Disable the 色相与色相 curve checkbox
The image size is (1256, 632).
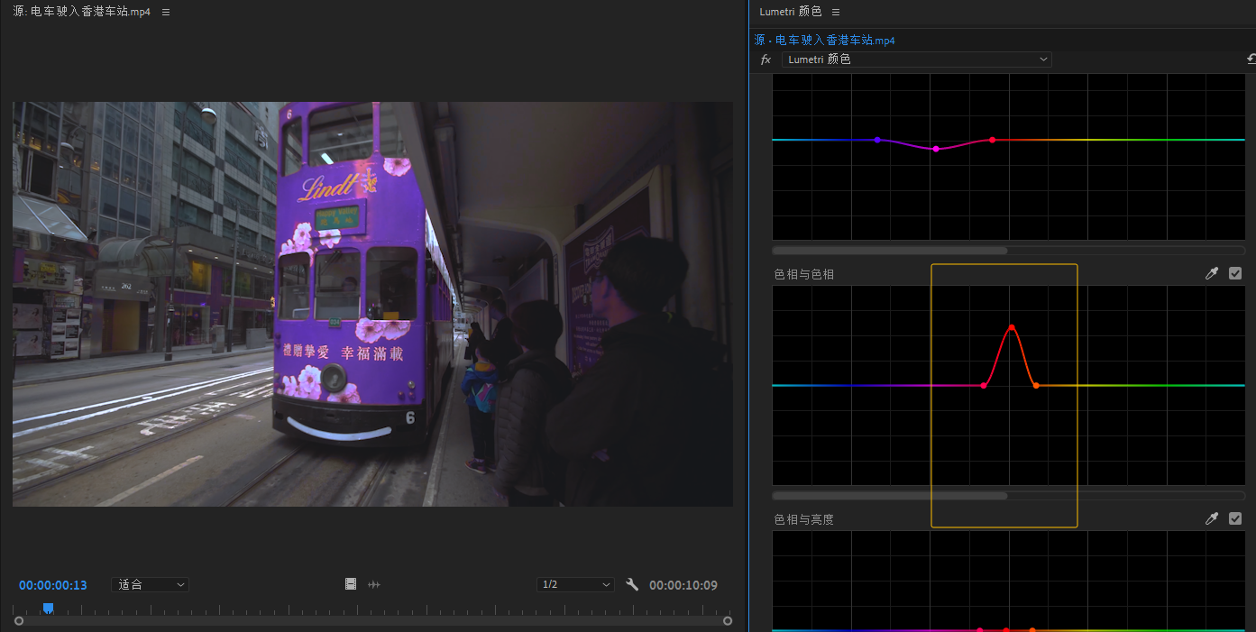[x=1235, y=273]
